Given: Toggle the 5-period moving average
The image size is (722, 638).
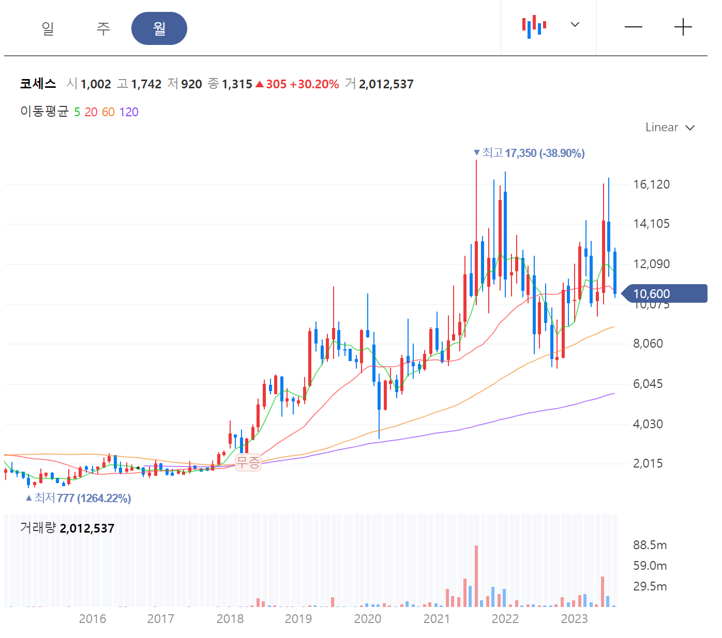Looking at the screenshot, I should point(77,112).
